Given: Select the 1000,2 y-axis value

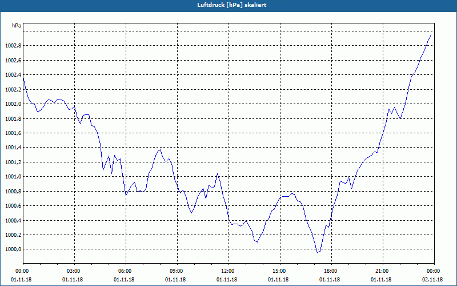Looking at the screenshot, I should (x=13, y=235).
